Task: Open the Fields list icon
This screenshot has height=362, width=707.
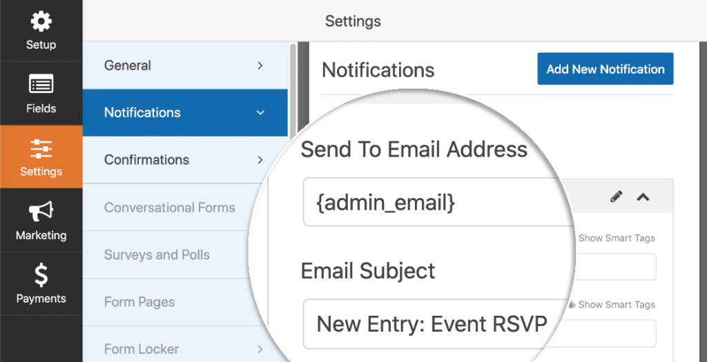Action: [x=41, y=83]
